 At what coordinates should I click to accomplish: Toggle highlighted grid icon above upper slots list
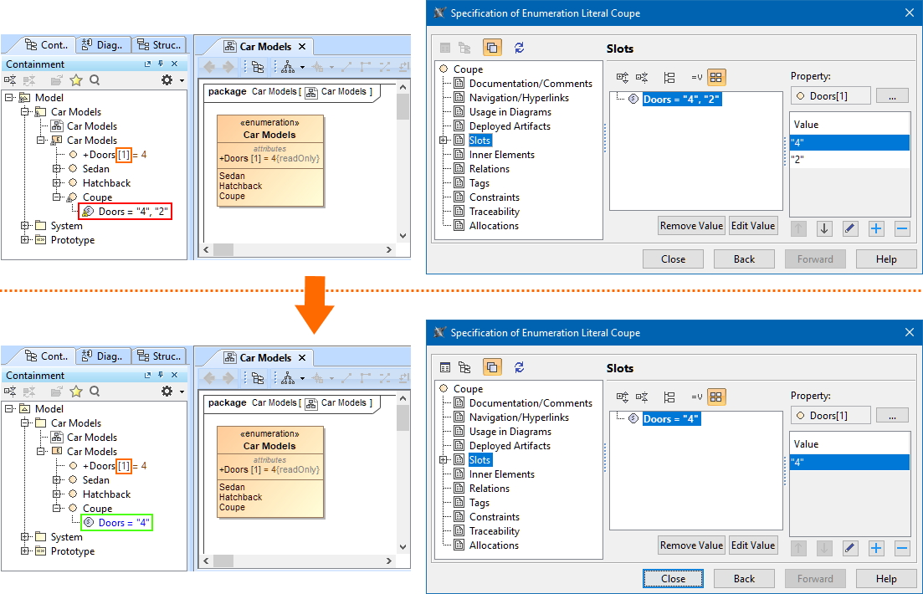(x=716, y=77)
